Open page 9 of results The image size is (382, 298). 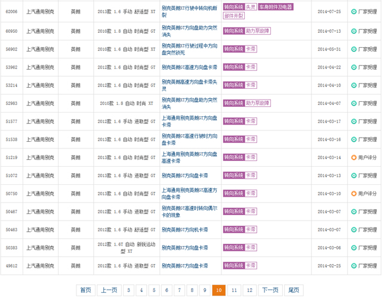tap(205, 290)
